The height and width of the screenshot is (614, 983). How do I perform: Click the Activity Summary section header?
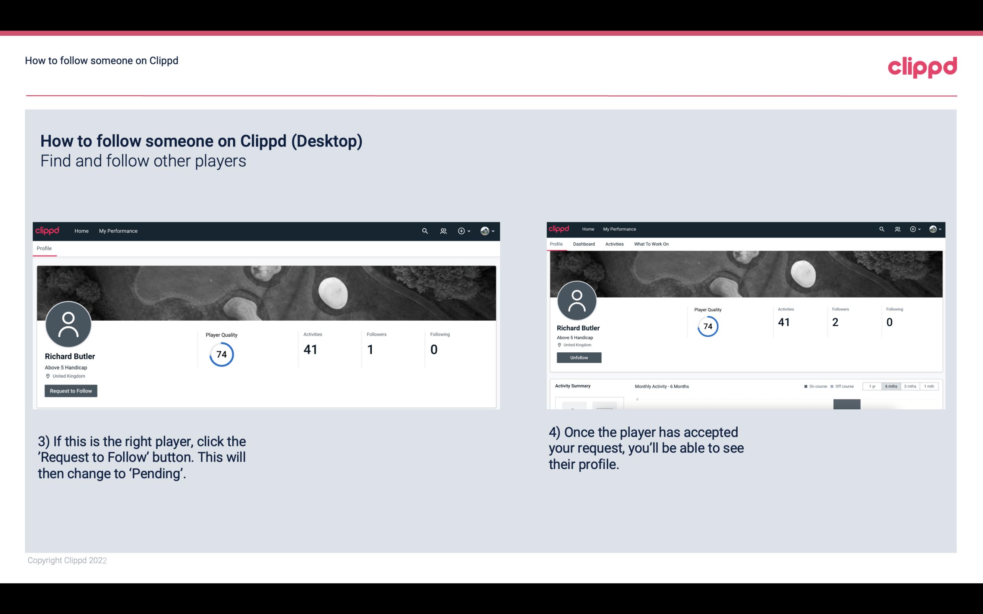coord(572,386)
